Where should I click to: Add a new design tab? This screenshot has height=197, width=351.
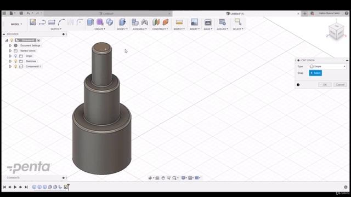point(305,13)
